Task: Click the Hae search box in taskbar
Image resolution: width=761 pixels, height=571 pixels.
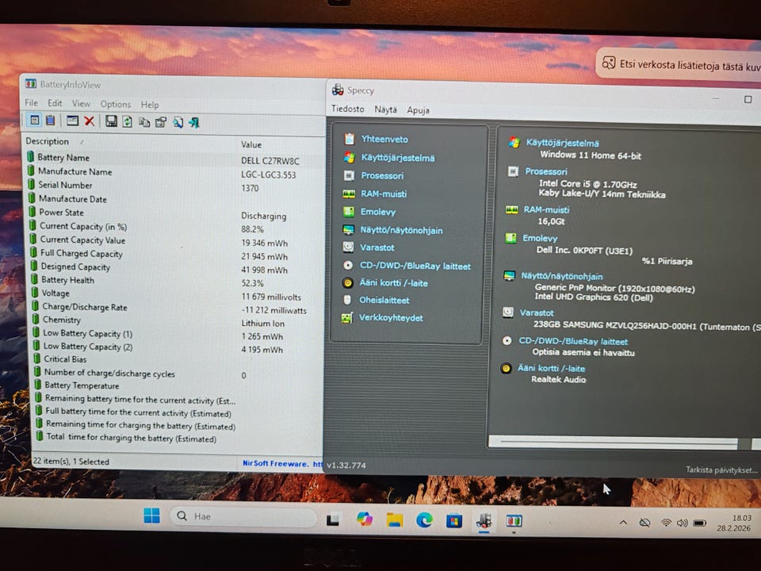Action: coord(245,516)
